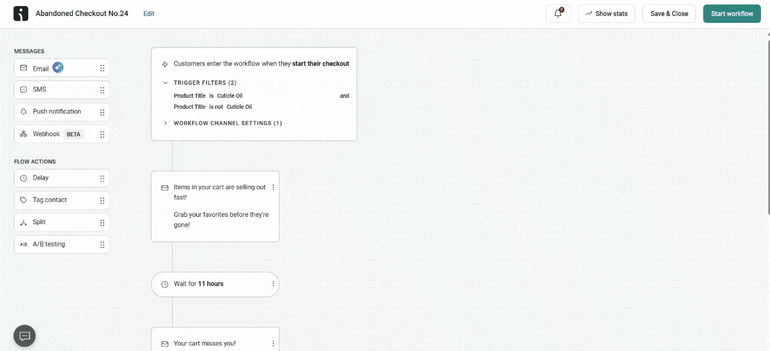Viewport: 770px width, 351px height.
Task: Click the Start workflow button
Action: click(x=731, y=14)
